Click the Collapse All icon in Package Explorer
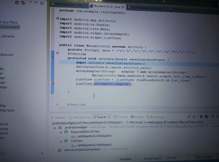This screenshot has height=162, width=219. click(17, 2)
